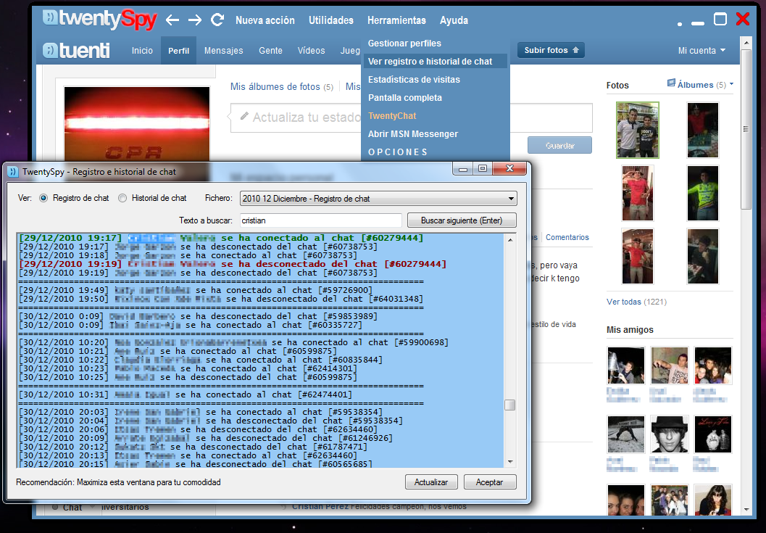Click the red 19:19 desconectado log line
The image size is (766, 533).
click(233, 264)
